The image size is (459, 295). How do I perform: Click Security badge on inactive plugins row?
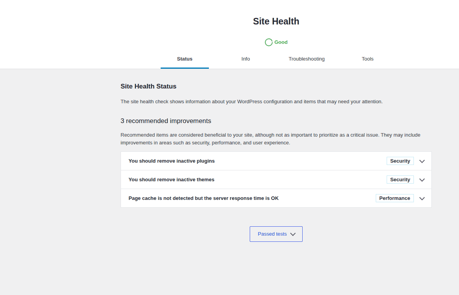pos(400,161)
